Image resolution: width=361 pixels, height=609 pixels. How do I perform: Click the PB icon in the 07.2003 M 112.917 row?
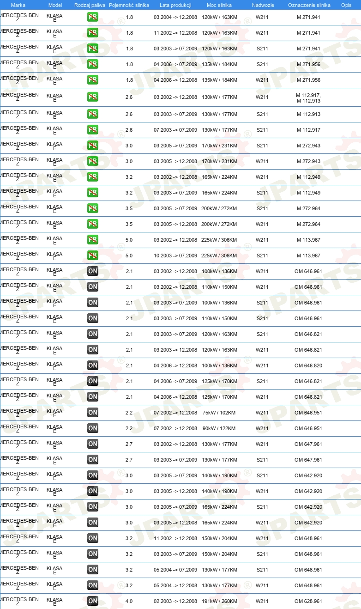[92, 130]
